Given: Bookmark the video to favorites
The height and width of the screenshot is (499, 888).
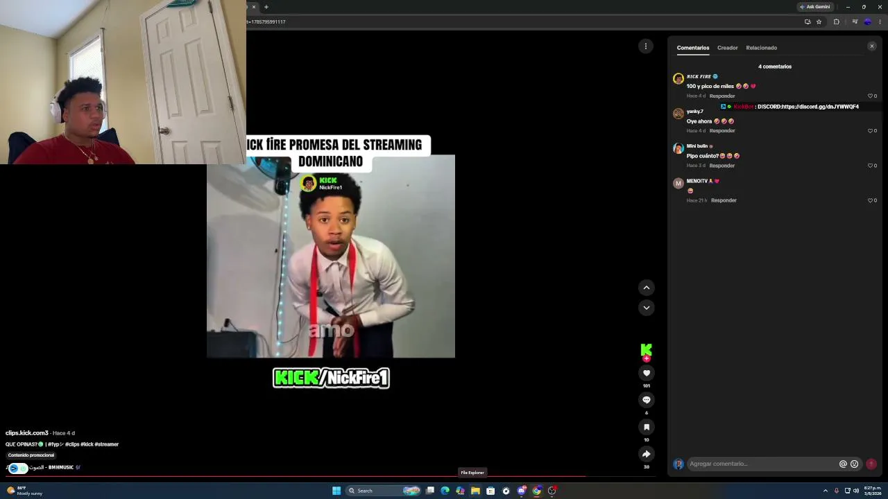Looking at the screenshot, I should [647, 427].
